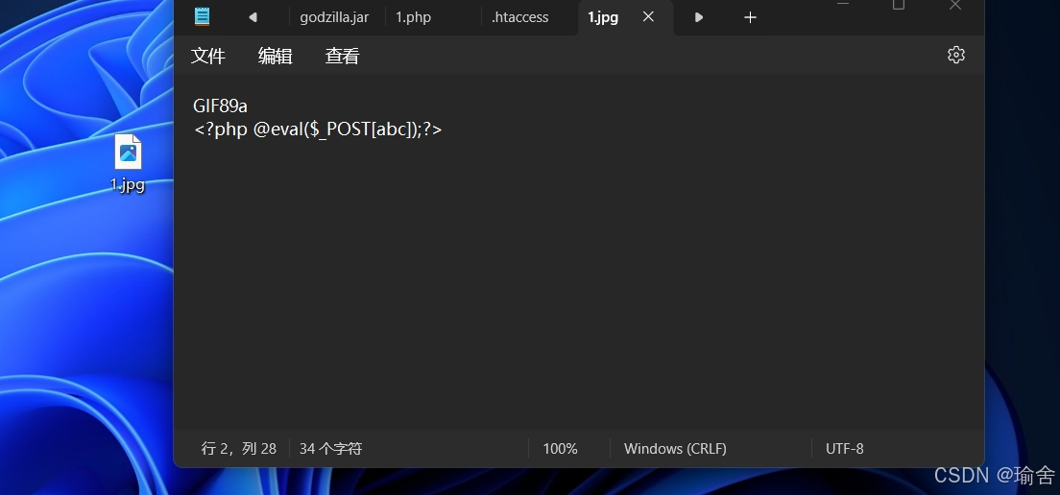Close the 1.jpg tab
Viewport: 1060px width, 495px height.
648,17
